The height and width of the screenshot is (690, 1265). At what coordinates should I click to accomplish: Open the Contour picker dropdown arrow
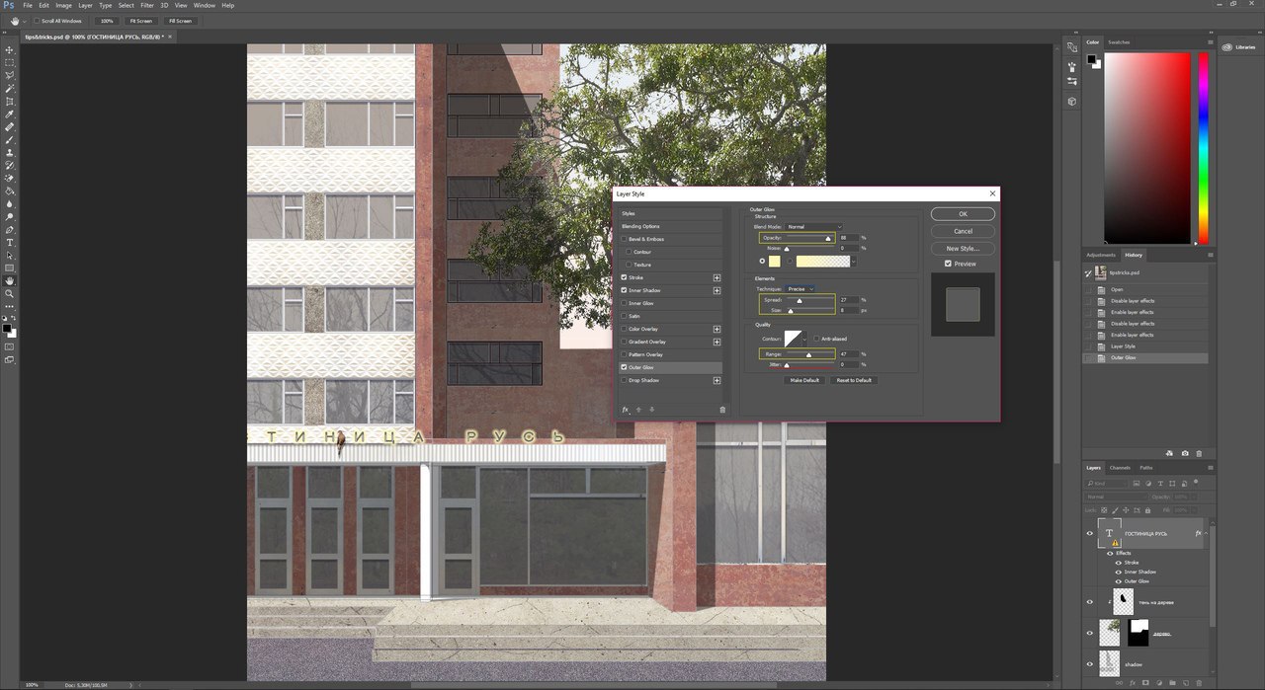[805, 340]
